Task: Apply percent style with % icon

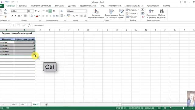Action: pos(74,16)
